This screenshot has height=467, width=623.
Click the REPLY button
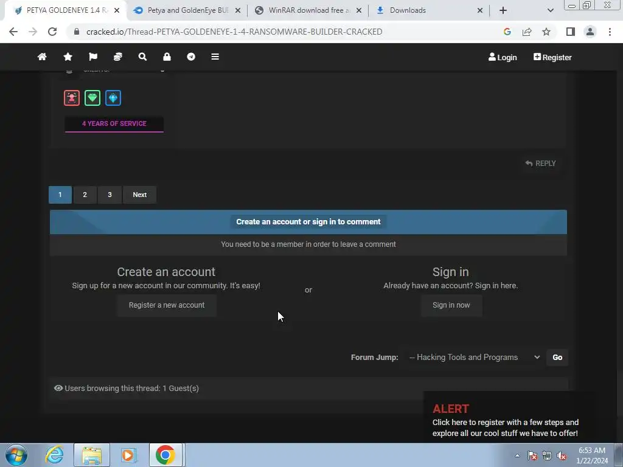coord(540,164)
